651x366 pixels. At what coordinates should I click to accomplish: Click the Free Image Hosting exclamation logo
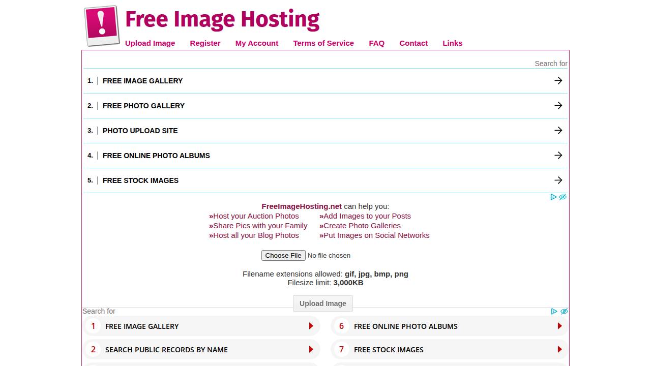(100, 24)
